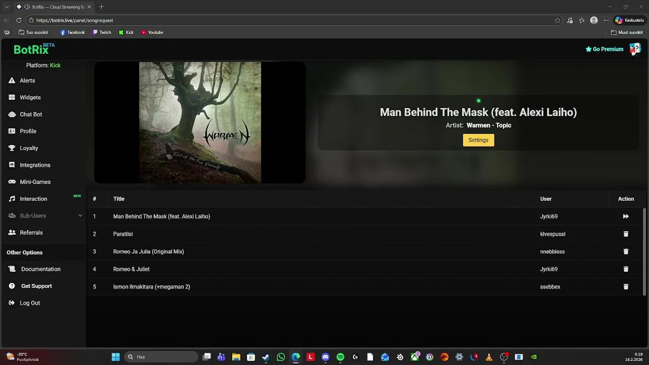Add page to favorites star icon
This screenshot has height=365, width=649.
(557, 20)
